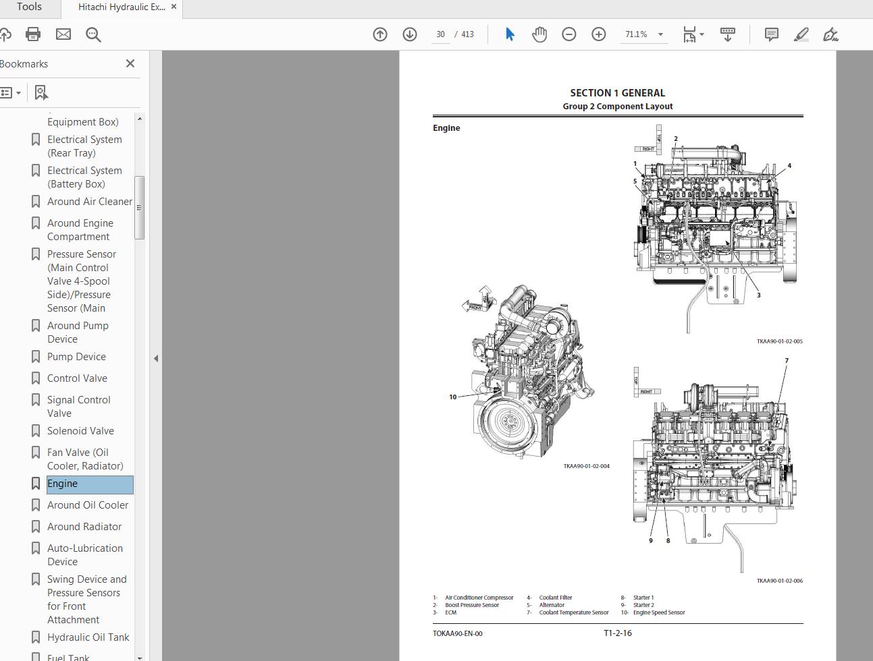
Task: Add a sticky note comment
Action: click(770, 34)
